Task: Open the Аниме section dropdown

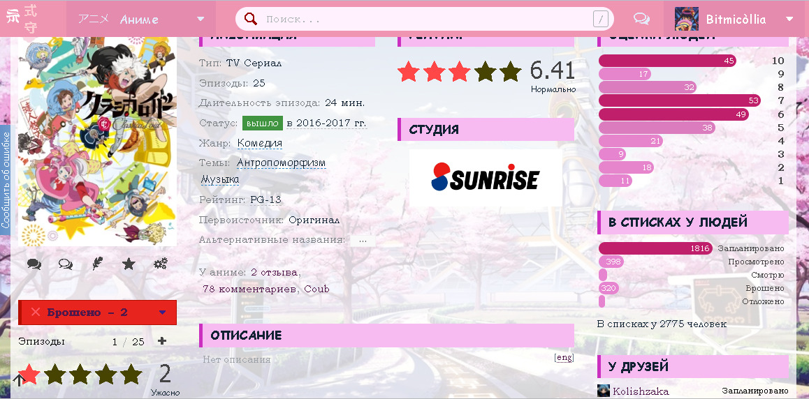Action: (x=201, y=20)
